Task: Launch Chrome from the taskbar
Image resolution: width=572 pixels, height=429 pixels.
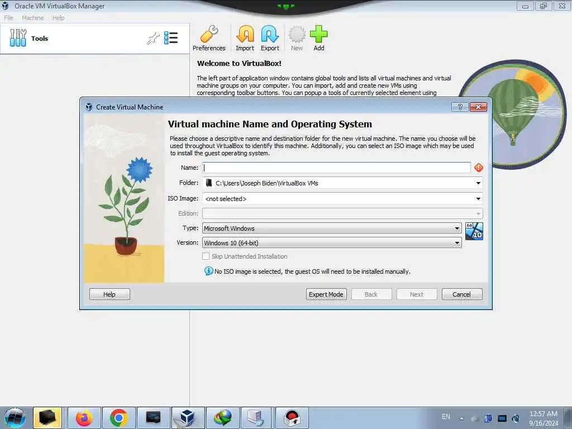Action: (x=118, y=418)
